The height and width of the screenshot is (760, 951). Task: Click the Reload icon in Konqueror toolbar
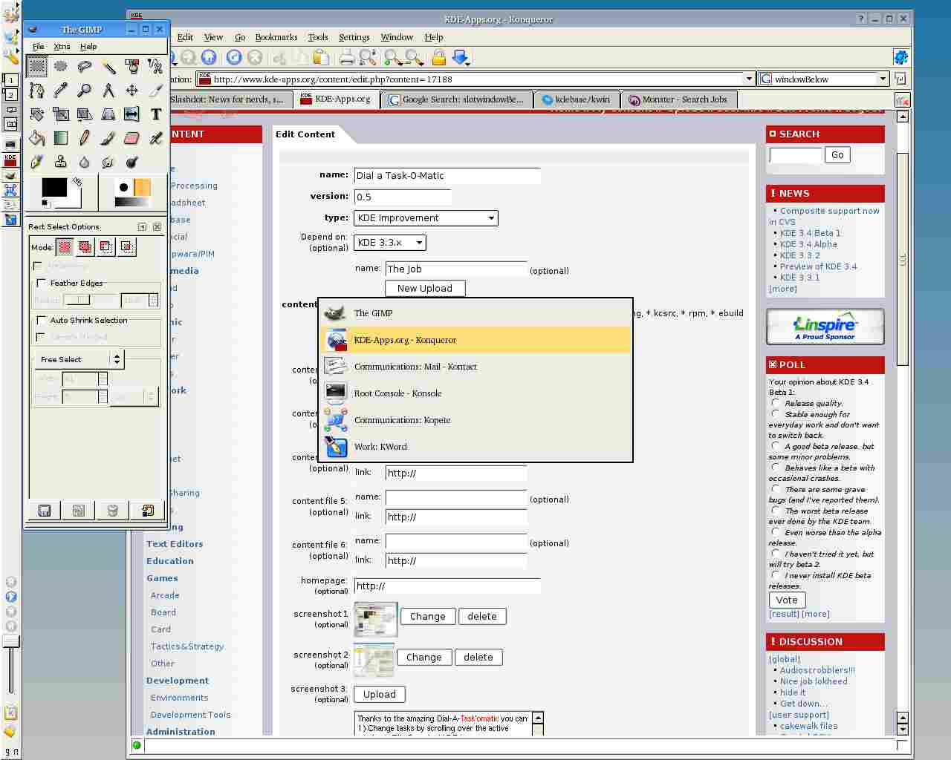click(234, 57)
